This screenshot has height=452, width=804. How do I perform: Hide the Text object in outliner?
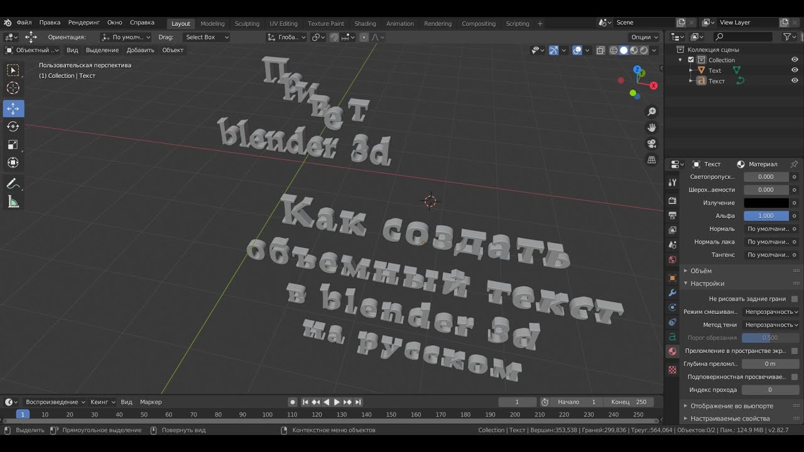point(795,70)
